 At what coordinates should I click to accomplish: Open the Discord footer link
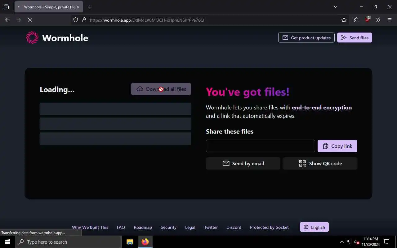[234, 227]
